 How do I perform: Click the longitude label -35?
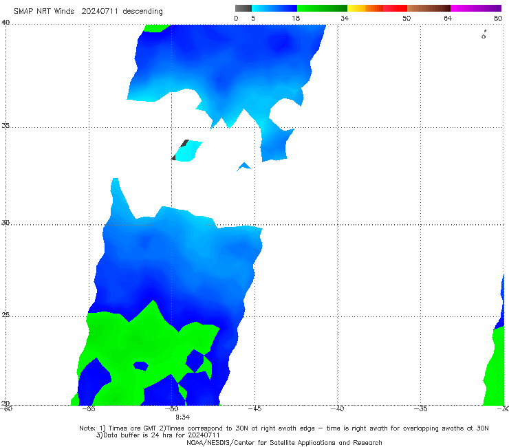click(x=420, y=408)
